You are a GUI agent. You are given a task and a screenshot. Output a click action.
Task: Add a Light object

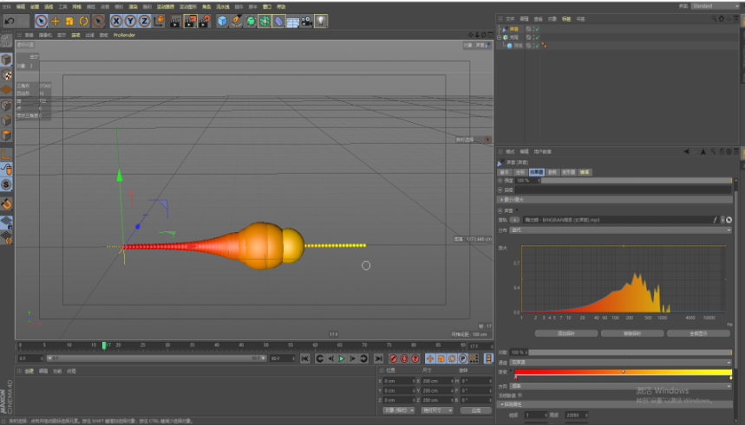[321, 21]
